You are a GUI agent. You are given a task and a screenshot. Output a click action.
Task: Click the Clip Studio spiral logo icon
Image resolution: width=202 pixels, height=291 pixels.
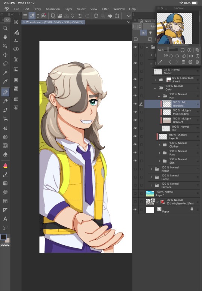coord(7,9)
